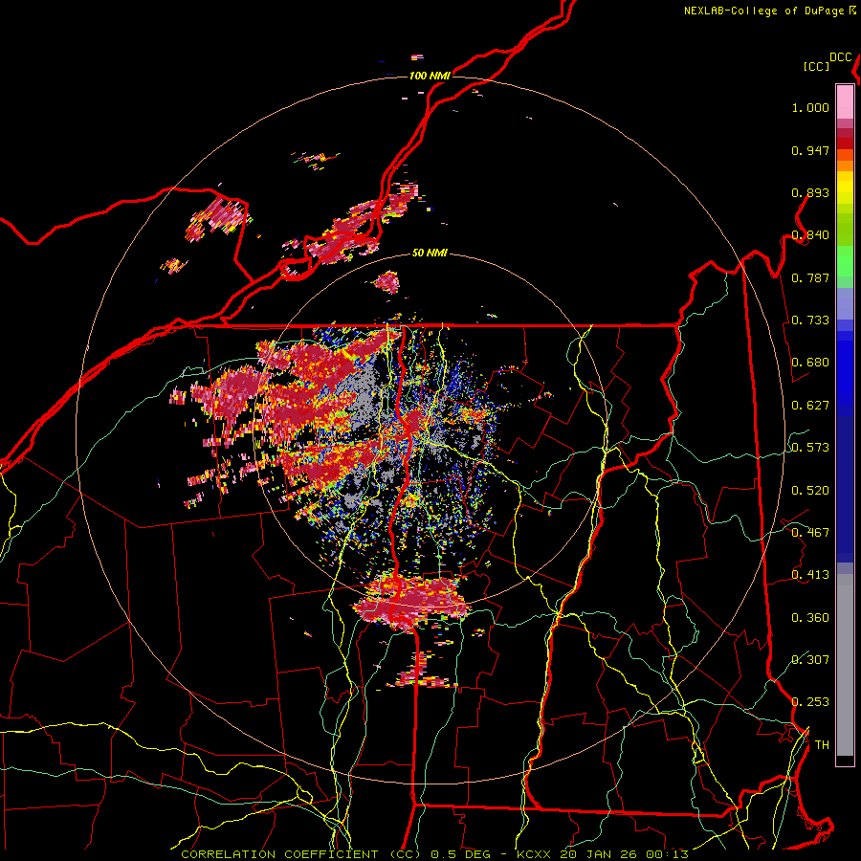
Task: Click the 0.787 colorbar value
Action: (810, 277)
